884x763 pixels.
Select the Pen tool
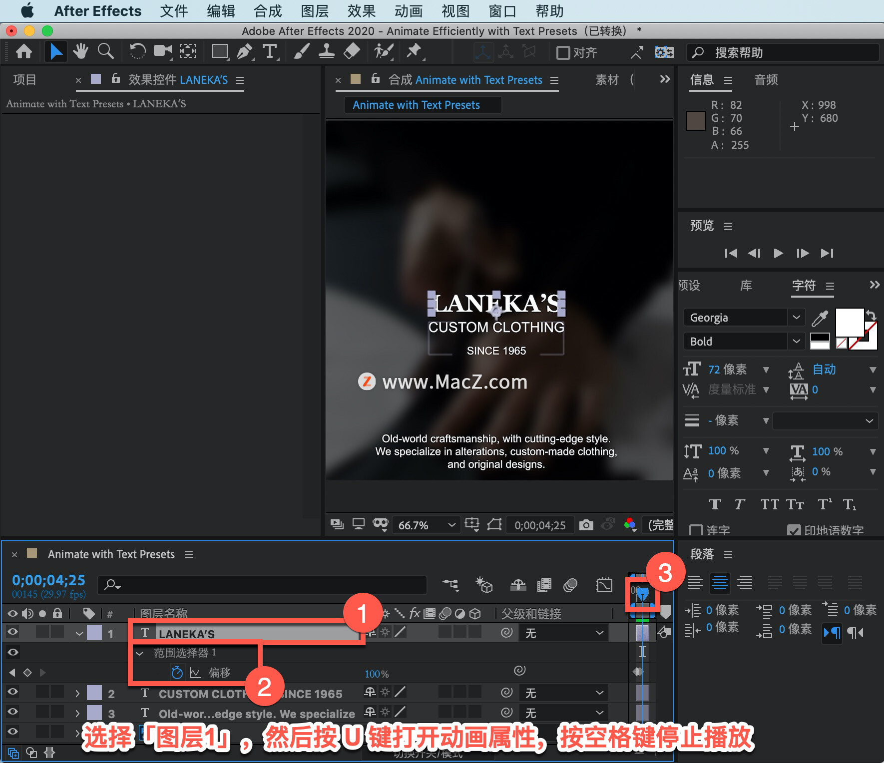pyautogui.click(x=245, y=51)
